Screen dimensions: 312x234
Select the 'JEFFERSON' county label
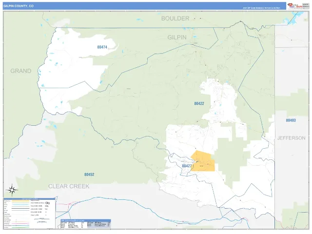pos(292,138)
